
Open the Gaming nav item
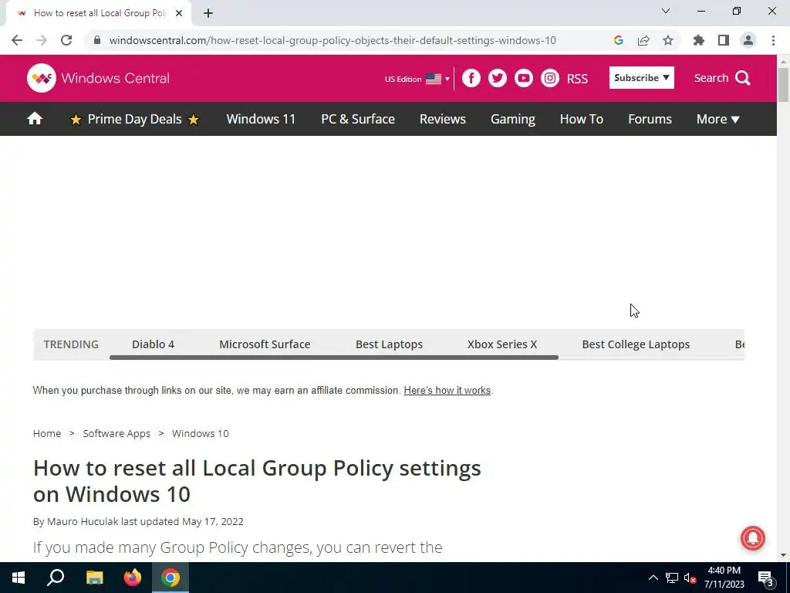click(x=513, y=119)
